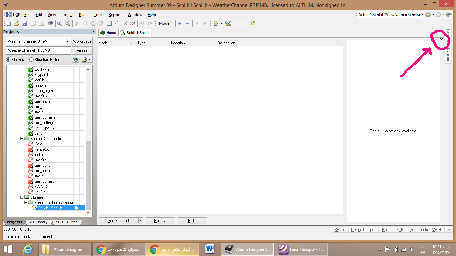456x256 pixels.
Task: Open the Mode dropdown in toolbar
Action: point(166,23)
